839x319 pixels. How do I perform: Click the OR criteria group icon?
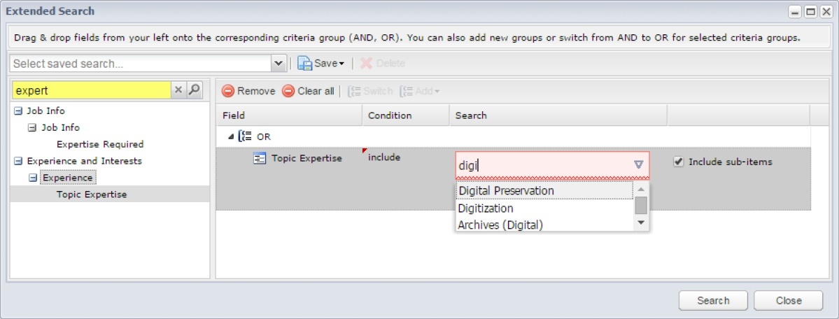click(x=245, y=136)
